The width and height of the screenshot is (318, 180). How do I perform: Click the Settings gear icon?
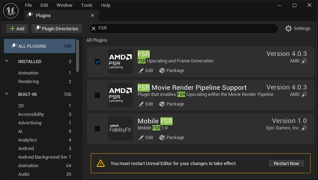coord(288,29)
